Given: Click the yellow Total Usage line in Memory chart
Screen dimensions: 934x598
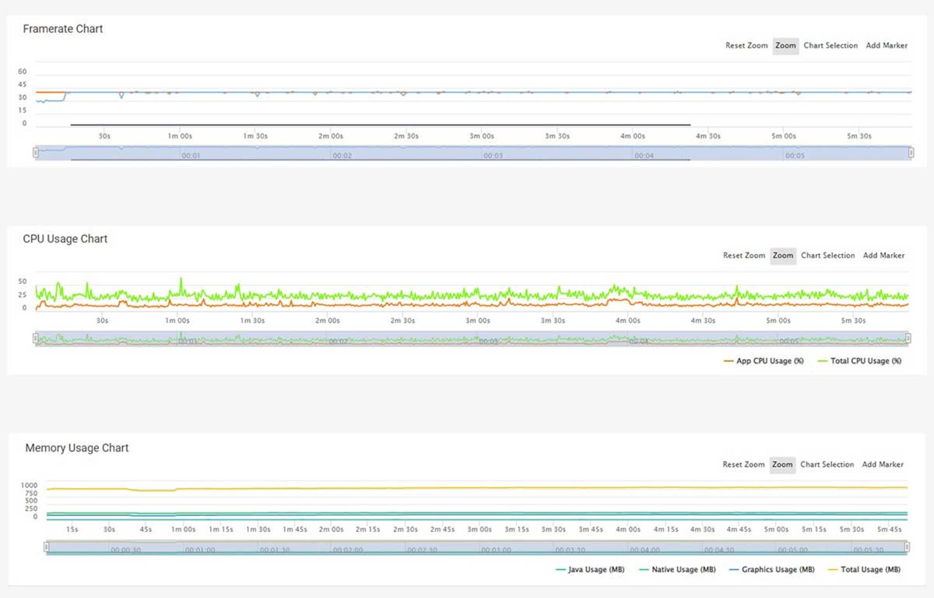Looking at the screenshot, I should point(477,488).
